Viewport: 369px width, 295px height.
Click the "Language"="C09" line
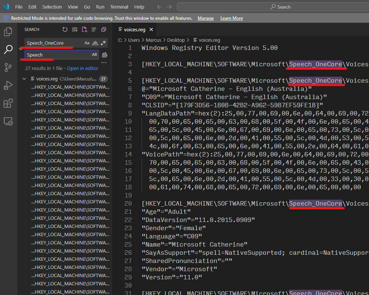pyautogui.click(x=172, y=236)
